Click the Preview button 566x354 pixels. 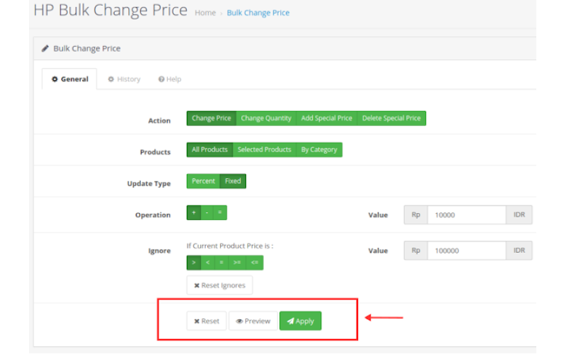pos(253,321)
